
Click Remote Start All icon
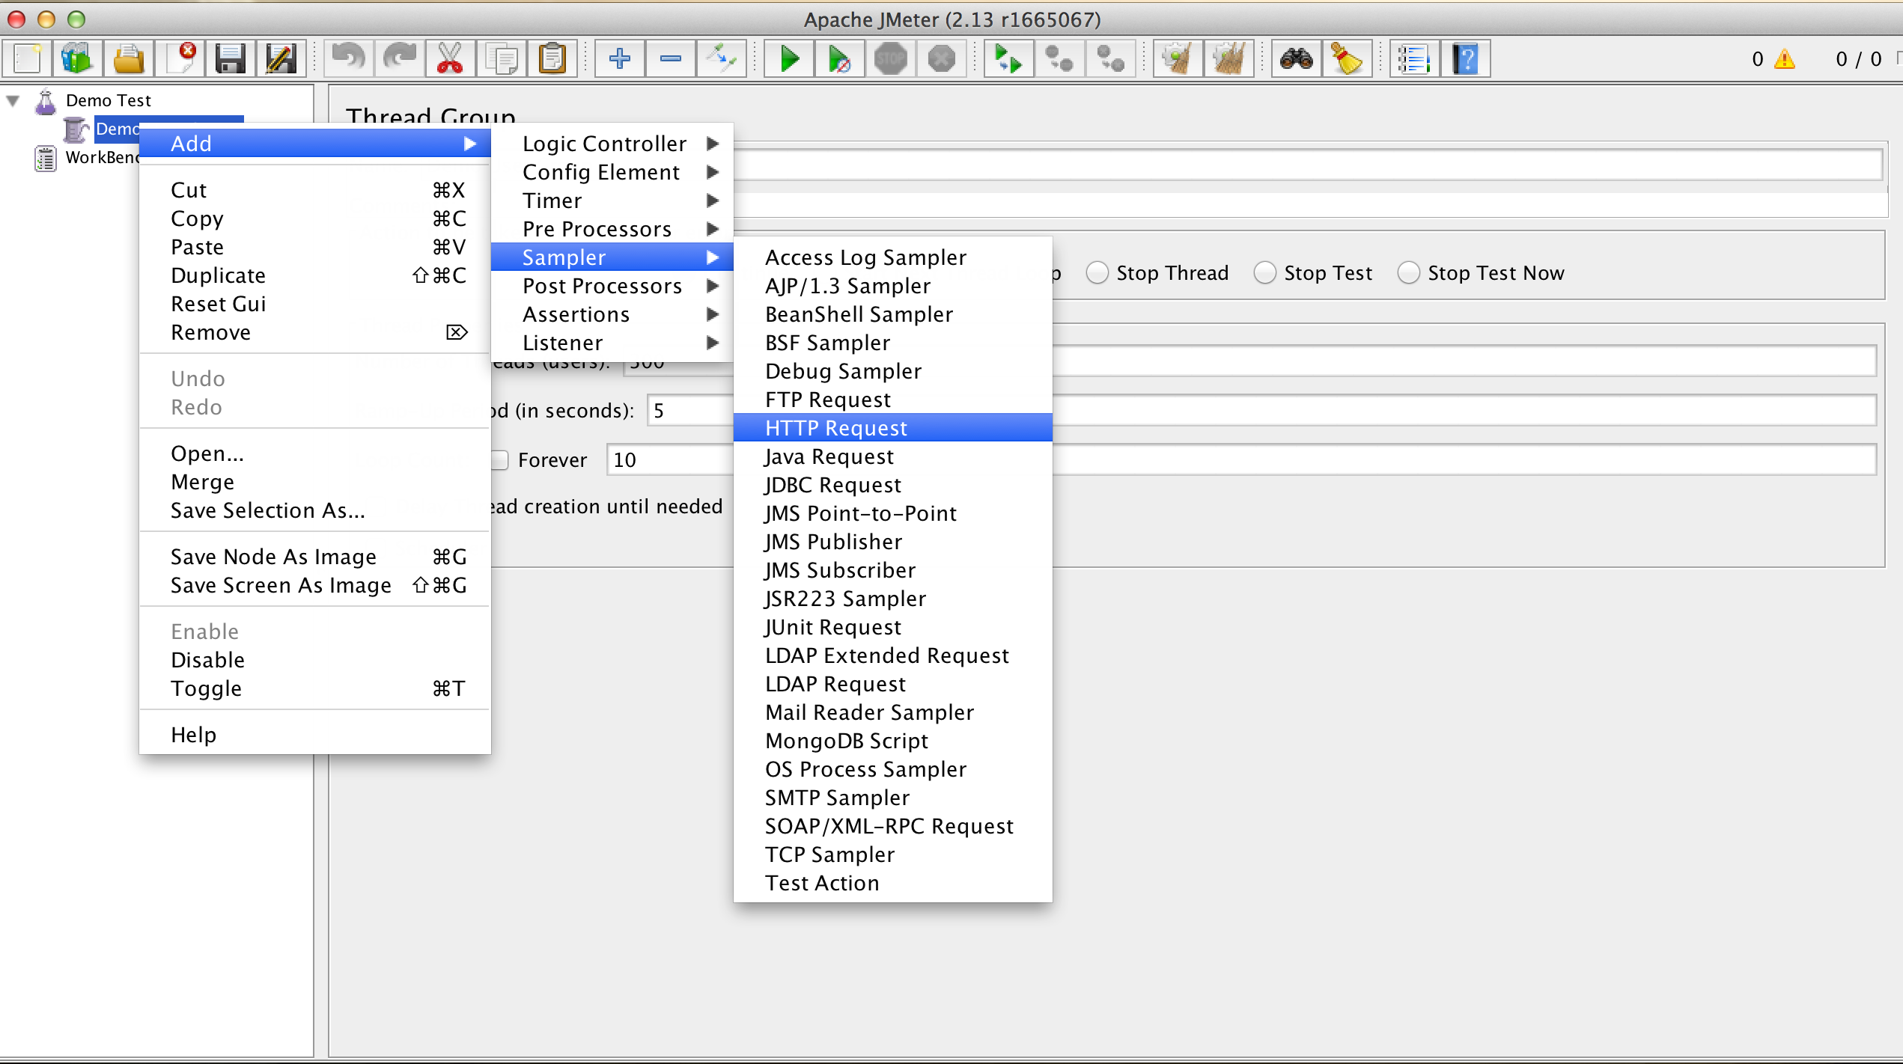pyautogui.click(x=1008, y=58)
